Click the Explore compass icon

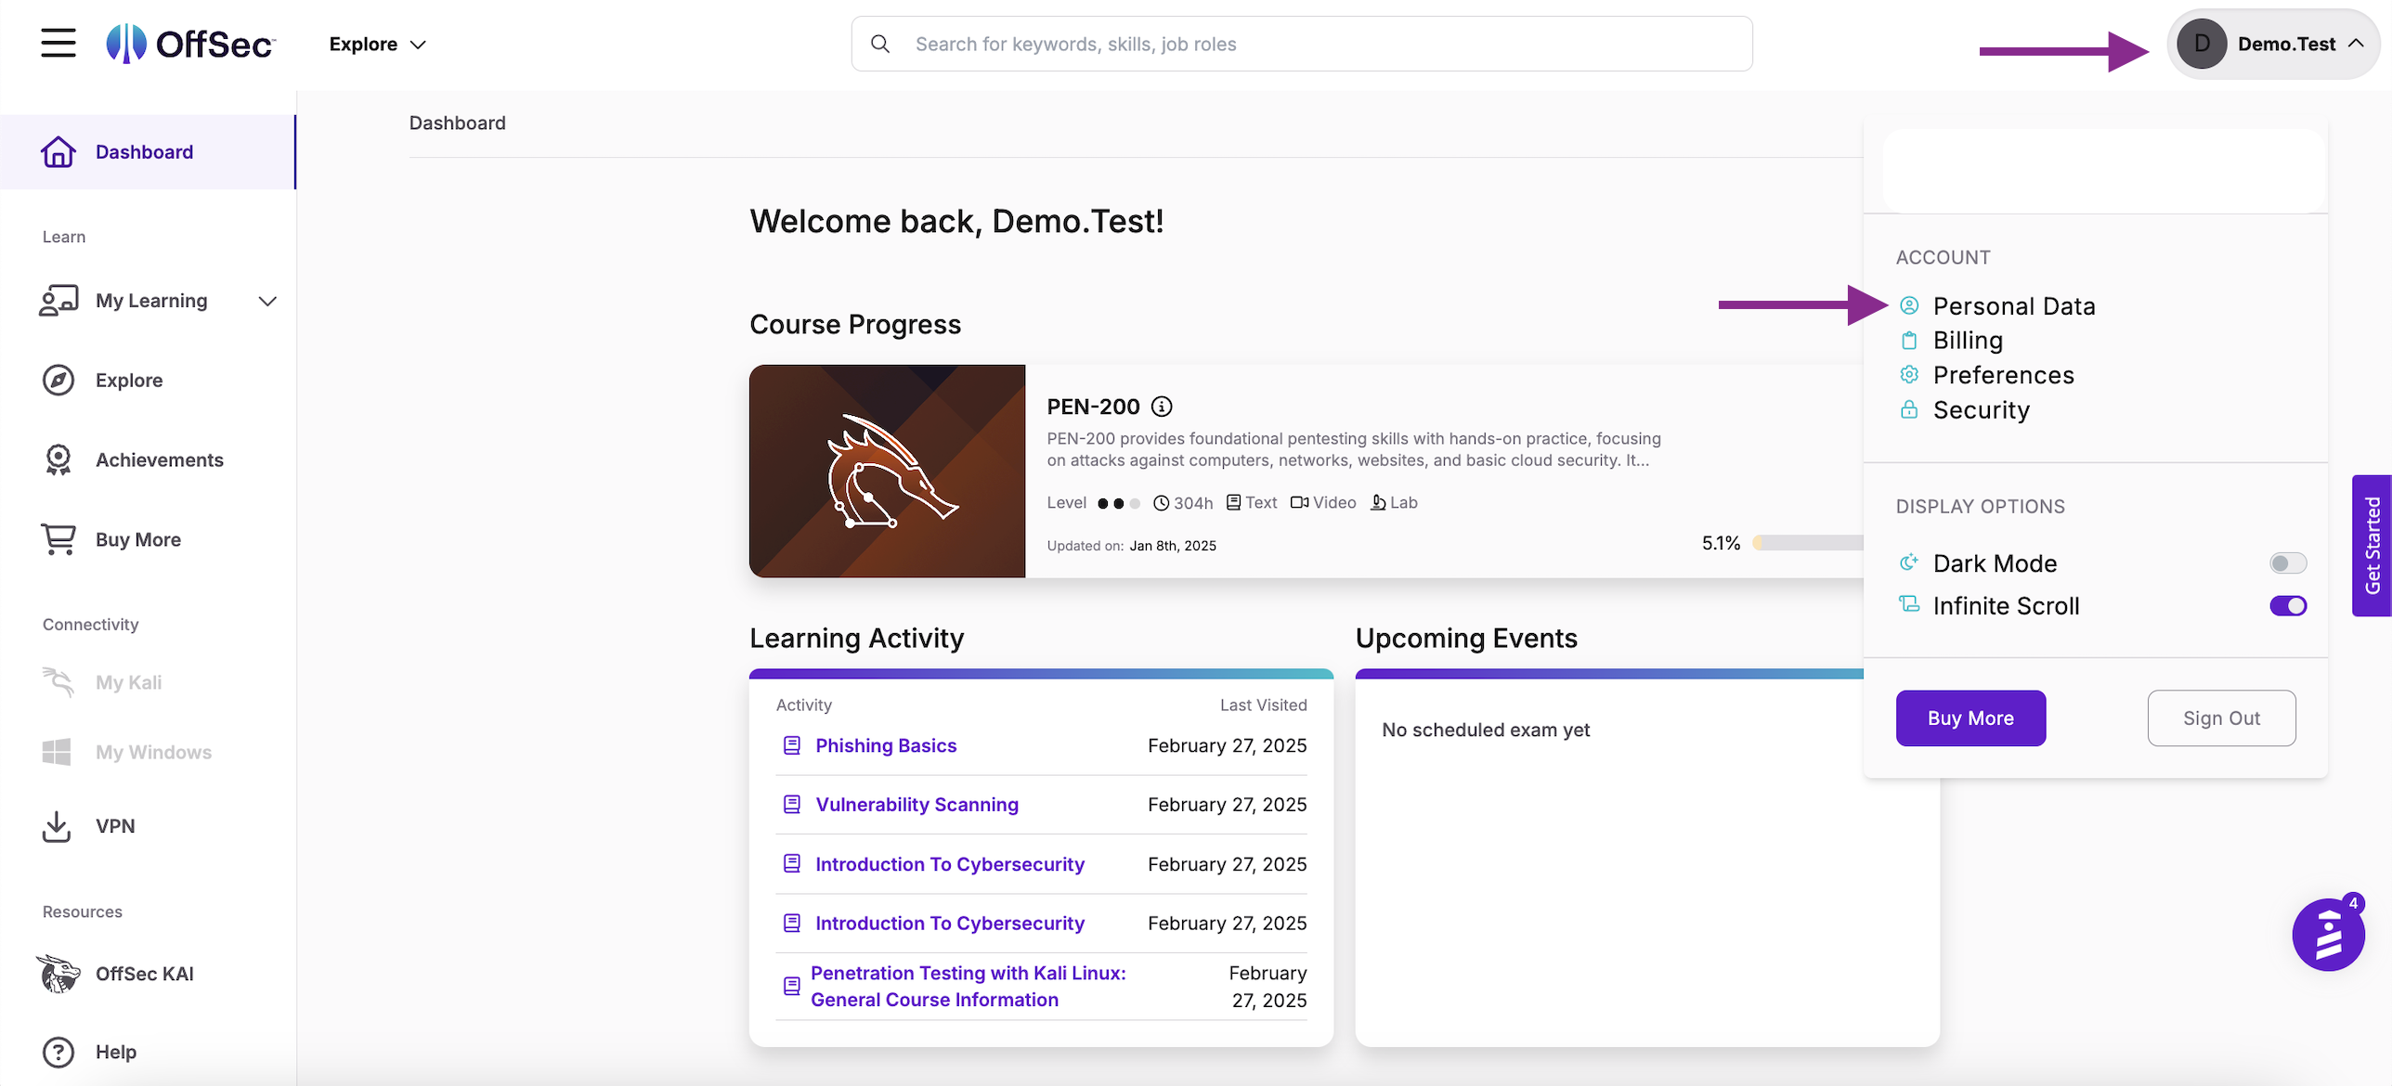(58, 380)
